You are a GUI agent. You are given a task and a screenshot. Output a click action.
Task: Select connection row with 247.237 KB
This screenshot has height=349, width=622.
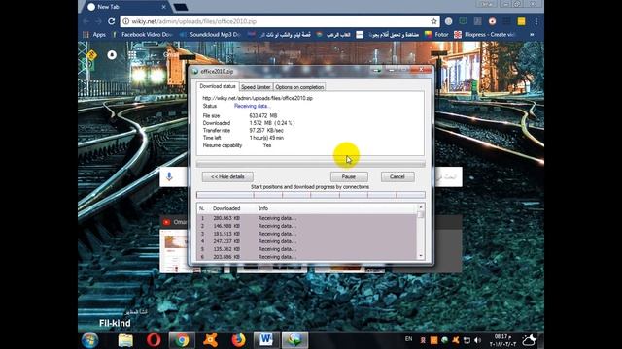[307, 241]
